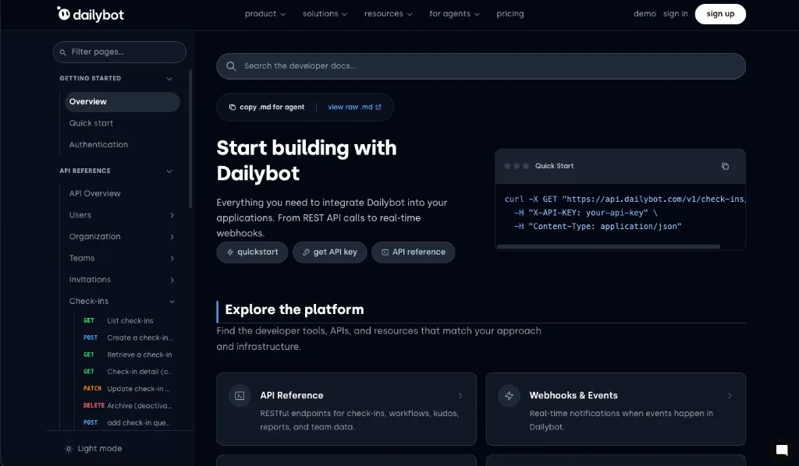This screenshot has width=799, height=466.
Task: Click the API reference pill button
Action: [x=414, y=252]
